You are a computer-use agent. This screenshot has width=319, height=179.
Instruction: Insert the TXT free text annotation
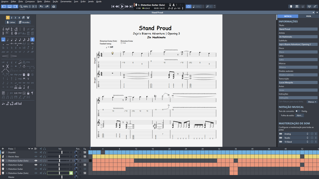pyautogui.click(x=20, y=93)
